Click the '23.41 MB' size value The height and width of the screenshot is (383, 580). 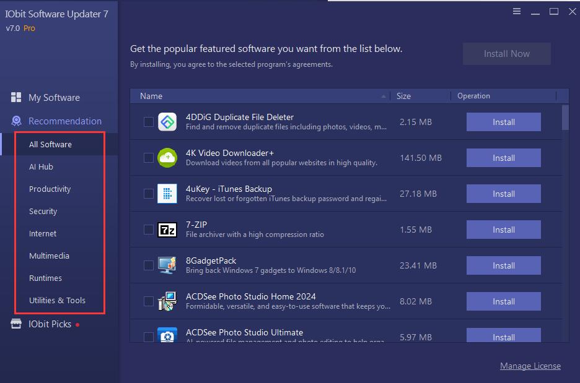418,265
